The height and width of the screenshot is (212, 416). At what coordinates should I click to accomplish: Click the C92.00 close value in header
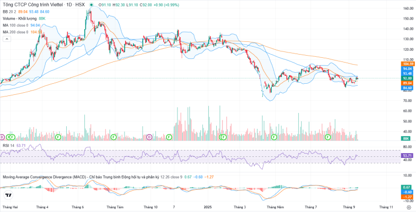(x=145, y=5)
